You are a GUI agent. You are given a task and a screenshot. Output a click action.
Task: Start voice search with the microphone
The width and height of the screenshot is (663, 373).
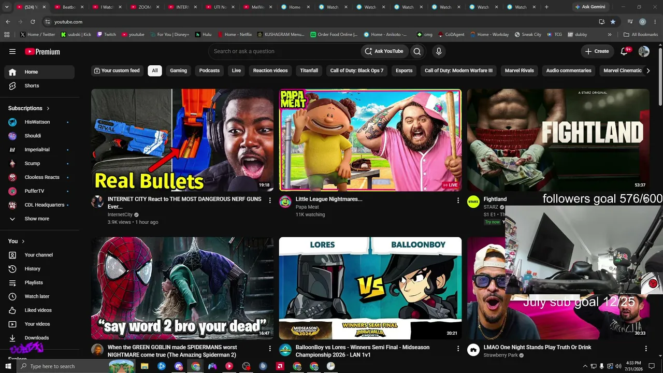439,51
